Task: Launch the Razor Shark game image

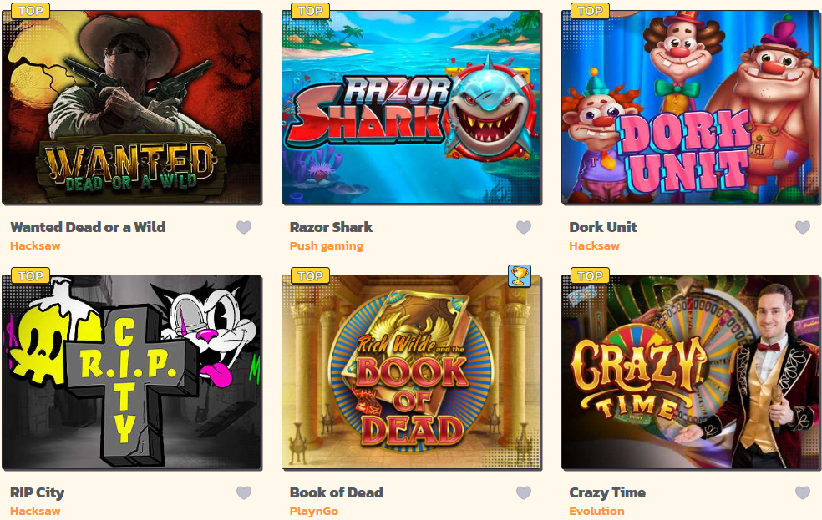Action: pos(412,108)
